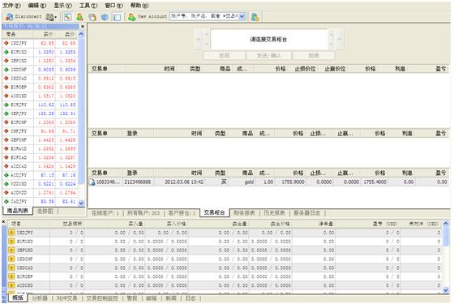Click the 拒绝 button

(314, 56)
